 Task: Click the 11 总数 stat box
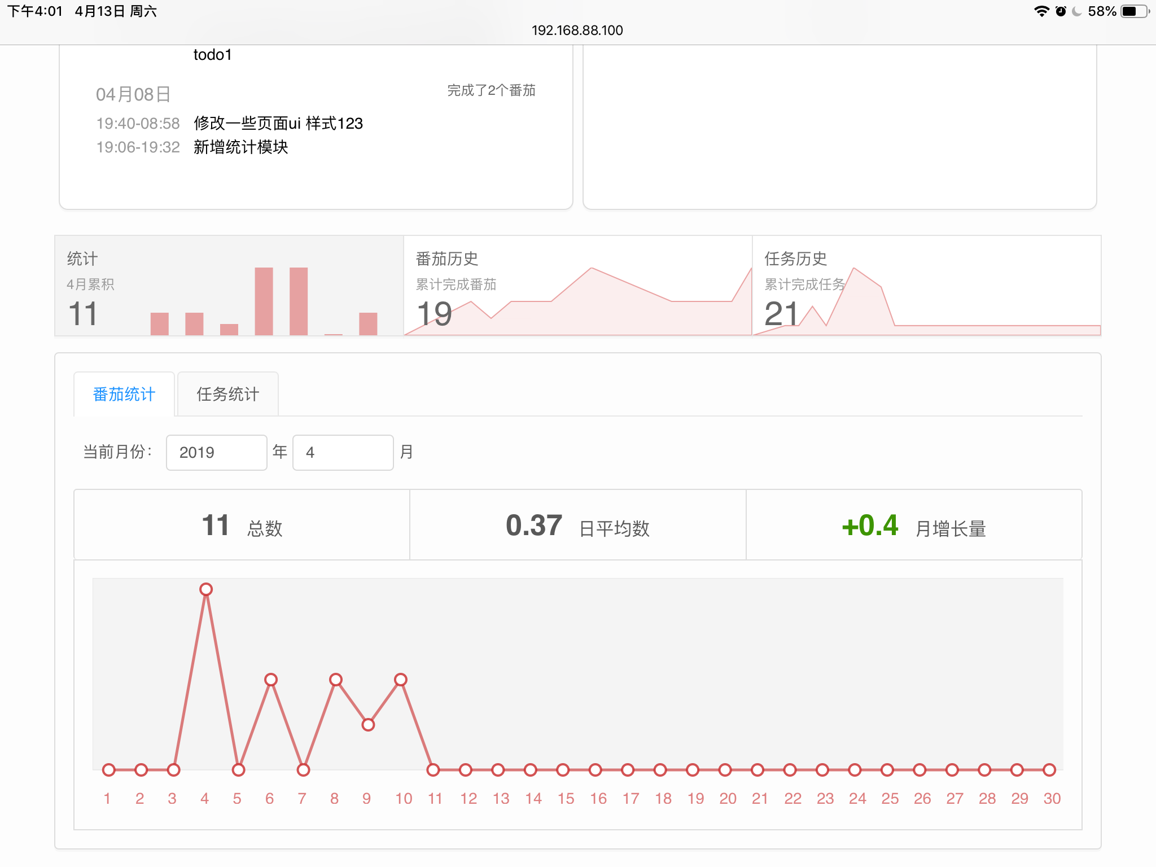point(242,525)
